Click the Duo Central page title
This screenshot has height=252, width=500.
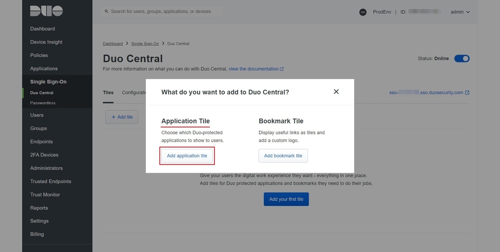coord(133,59)
